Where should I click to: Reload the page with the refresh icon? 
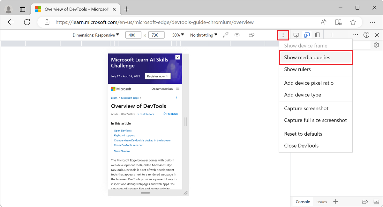[x=27, y=22]
